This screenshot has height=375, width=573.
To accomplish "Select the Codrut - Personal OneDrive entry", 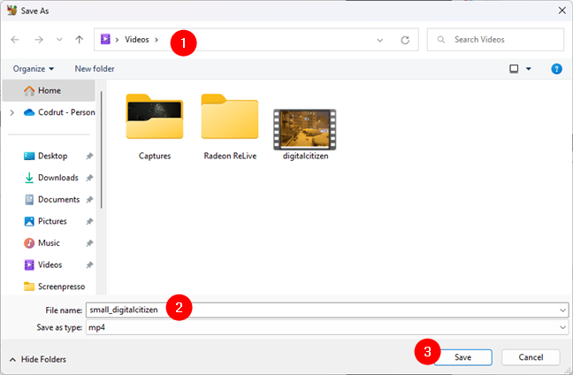I will click(59, 112).
